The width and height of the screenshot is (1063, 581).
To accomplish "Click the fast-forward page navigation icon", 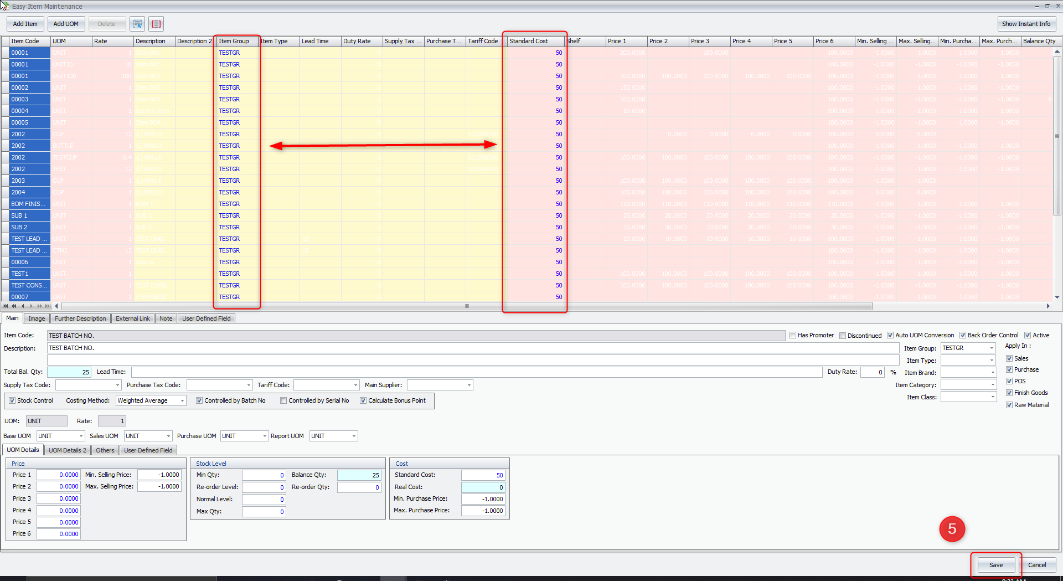I will pyautogui.click(x=39, y=306).
